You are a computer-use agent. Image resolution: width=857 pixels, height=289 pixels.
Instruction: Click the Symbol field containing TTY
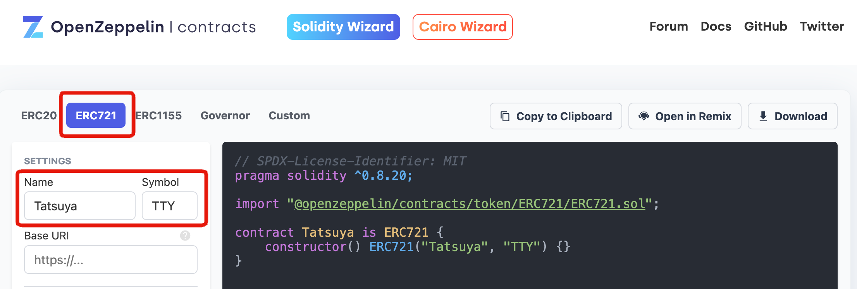170,206
